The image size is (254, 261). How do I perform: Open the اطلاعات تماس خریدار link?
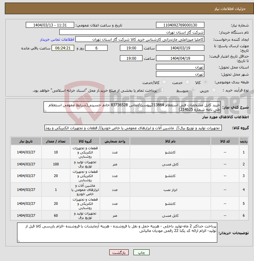57,40
